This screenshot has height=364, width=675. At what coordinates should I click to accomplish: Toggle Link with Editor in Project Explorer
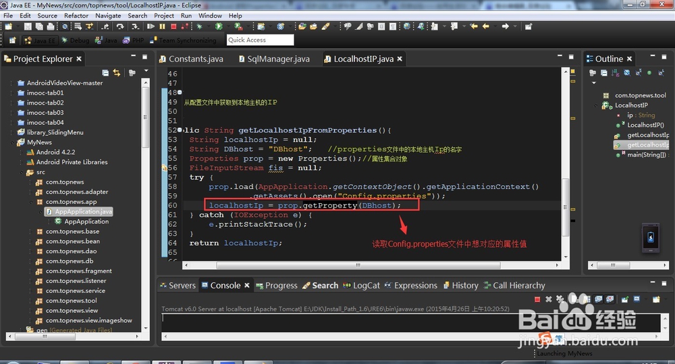click(x=117, y=73)
